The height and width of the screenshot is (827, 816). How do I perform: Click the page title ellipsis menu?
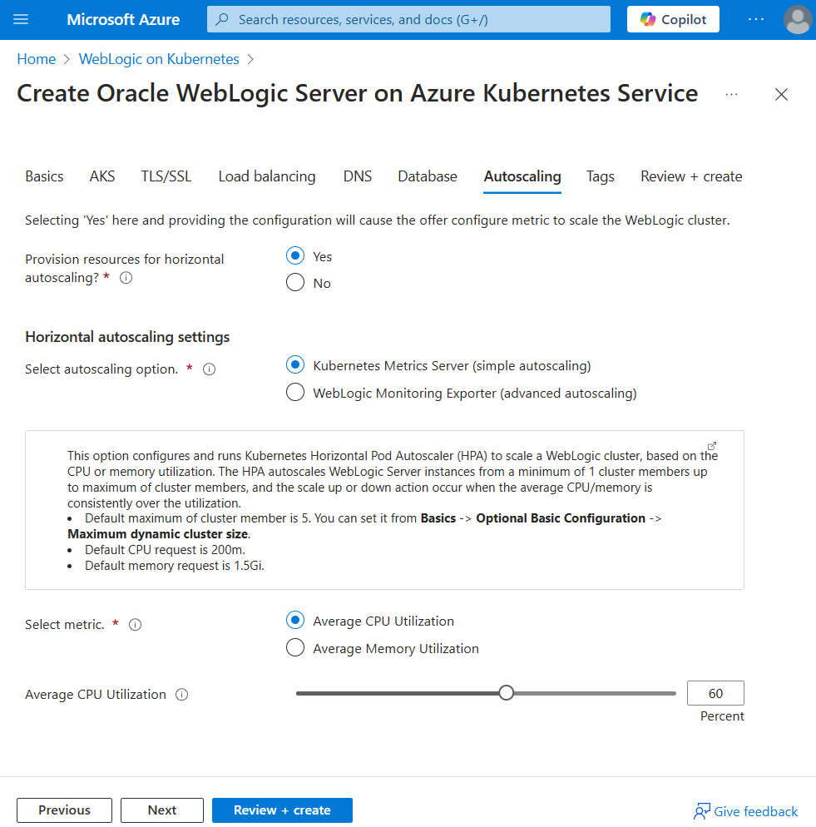[731, 94]
